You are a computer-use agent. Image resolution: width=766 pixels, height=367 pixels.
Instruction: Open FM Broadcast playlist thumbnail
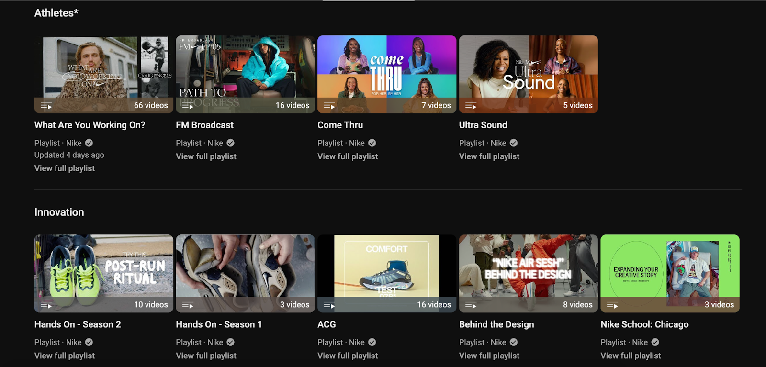click(245, 74)
